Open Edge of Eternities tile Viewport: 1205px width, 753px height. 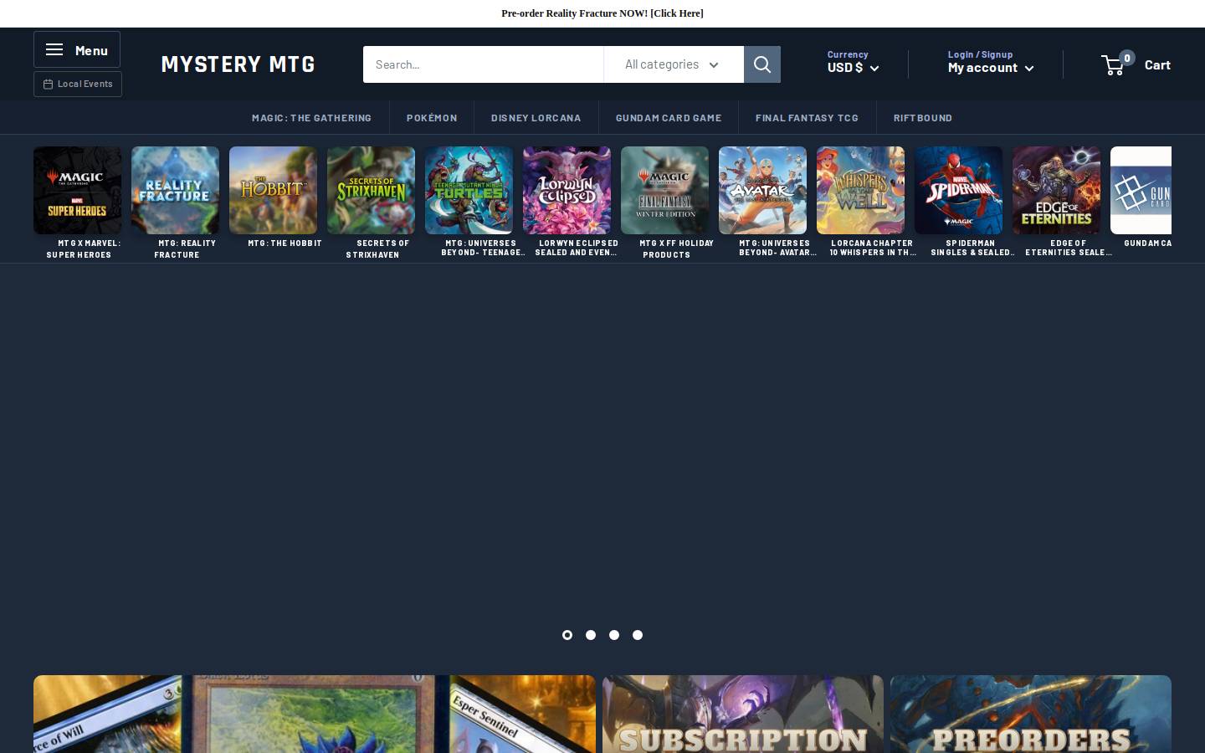click(x=1056, y=190)
